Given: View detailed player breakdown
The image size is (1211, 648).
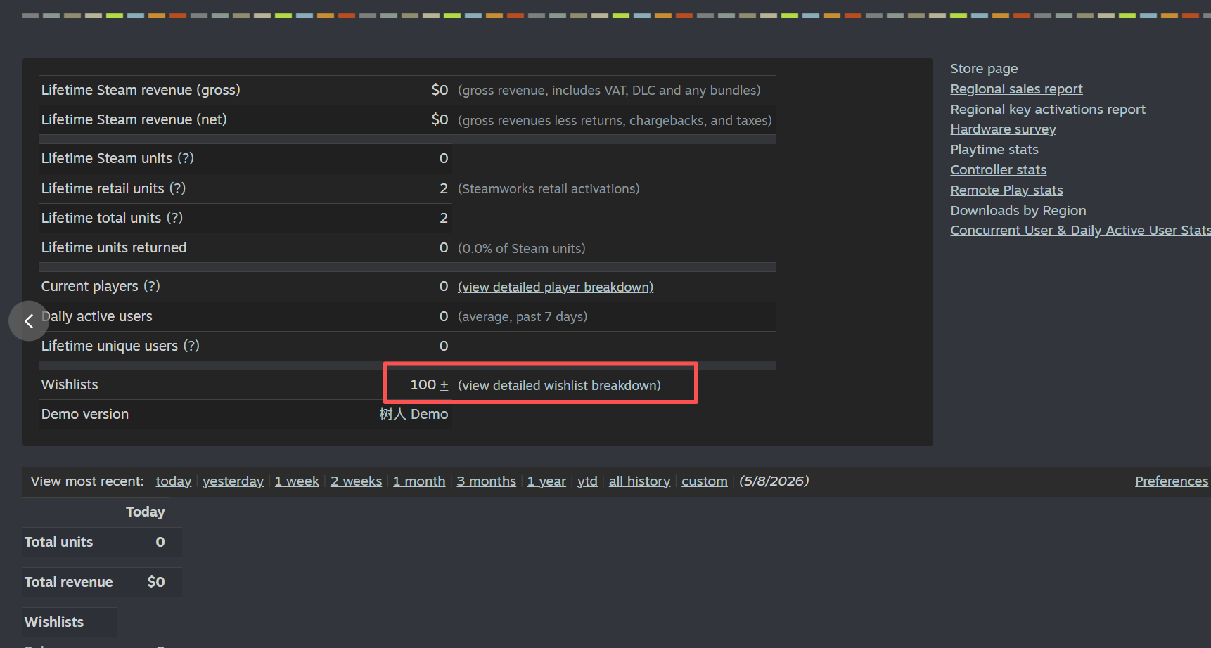Looking at the screenshot, I should [x=556, y=287].
